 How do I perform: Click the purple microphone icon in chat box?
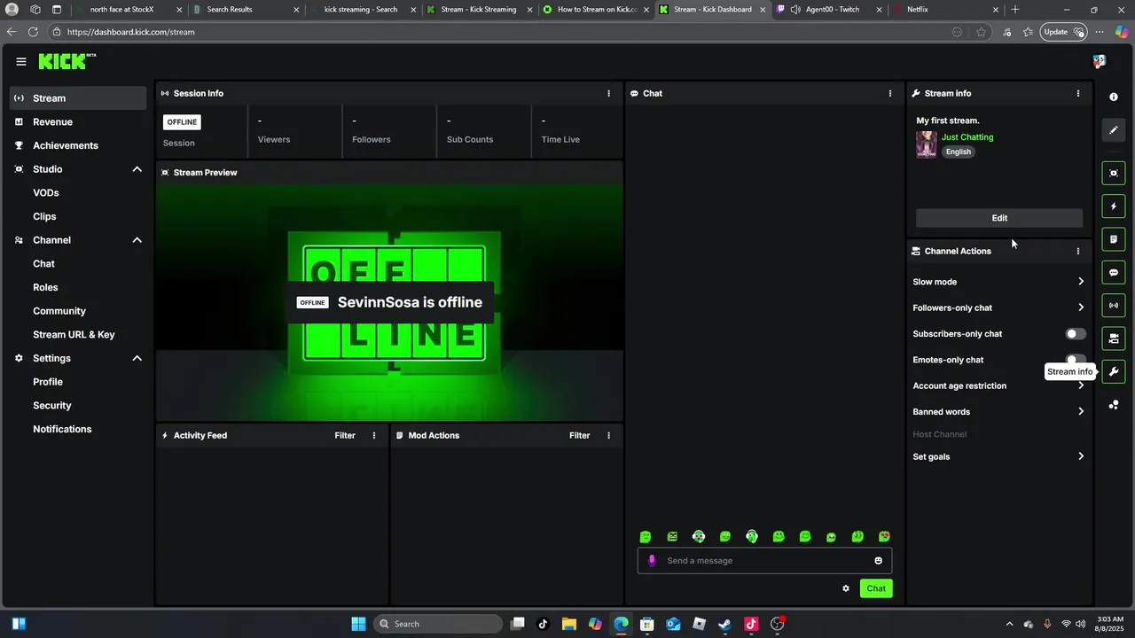[653, 561]
